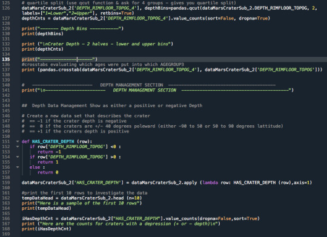This screenshot has height=237, width=327.
Task: Place cursor in print(depthBins) statement
Action: click(x=42, y=34)
